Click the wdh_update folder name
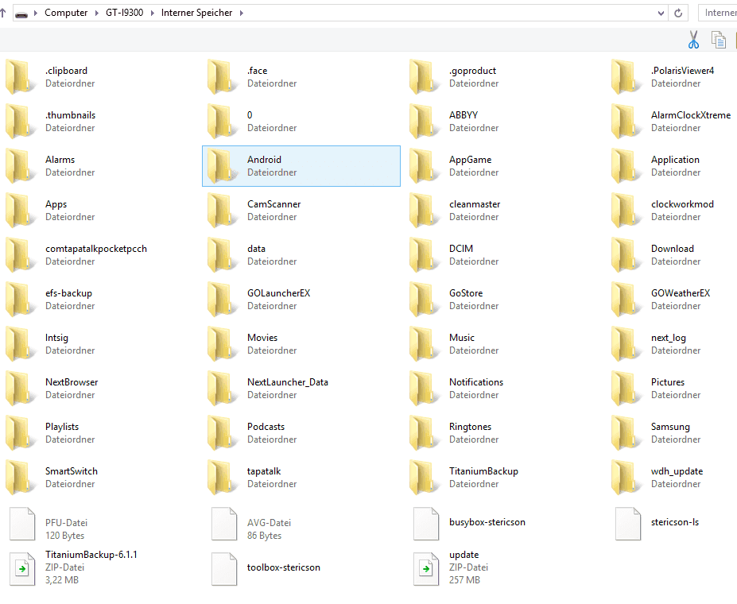737x604 pixels. 677,471
